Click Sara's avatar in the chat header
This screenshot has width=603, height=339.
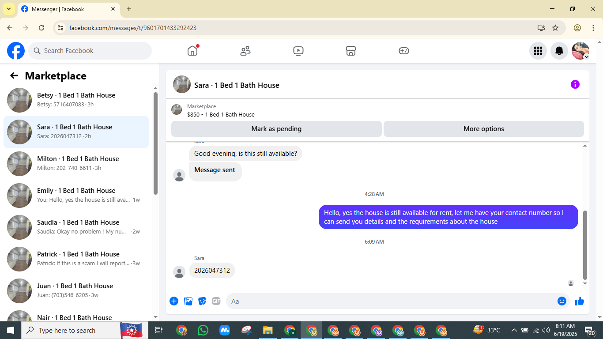tap(182, 84)
